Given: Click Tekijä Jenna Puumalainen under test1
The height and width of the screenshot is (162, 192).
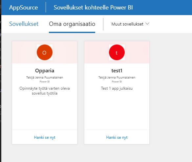Looking at the screenshot, I should pyautogui.click(x=117, y=78).
